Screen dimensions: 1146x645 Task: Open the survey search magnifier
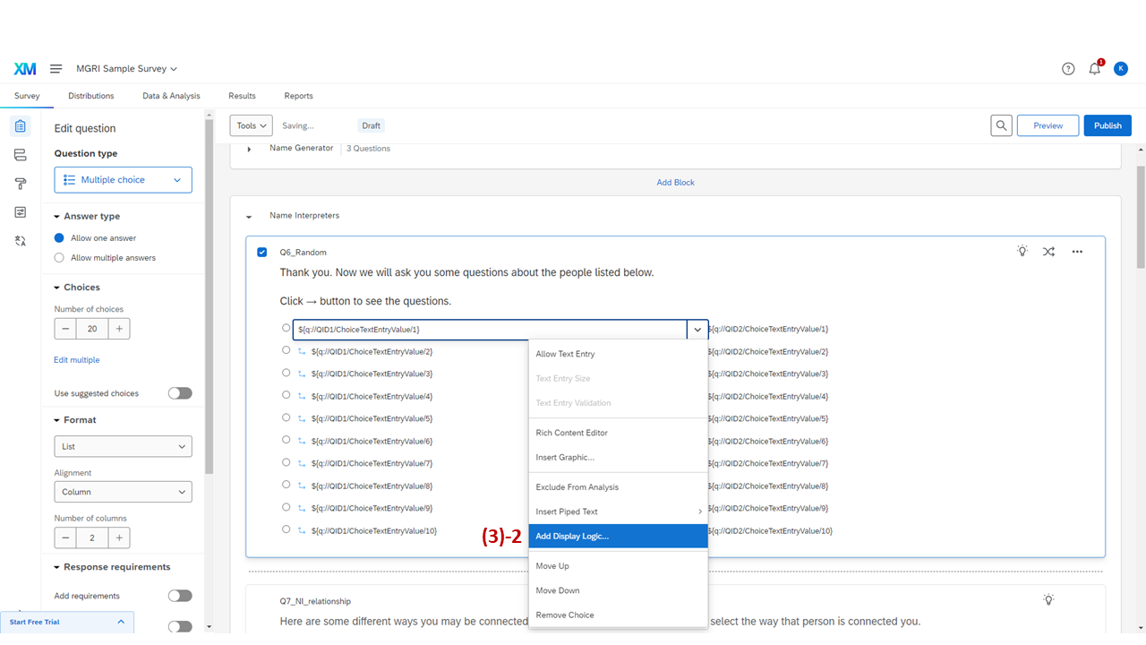coord(1001,125)
